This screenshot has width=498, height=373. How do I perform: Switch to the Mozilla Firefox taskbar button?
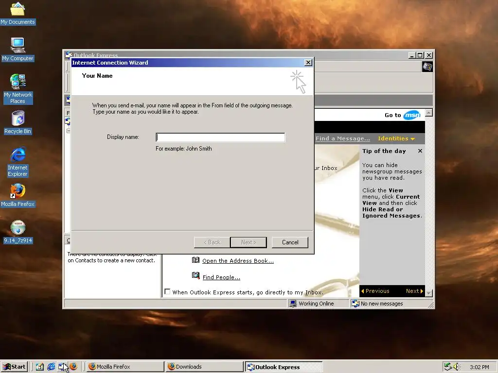coord(125,367)
